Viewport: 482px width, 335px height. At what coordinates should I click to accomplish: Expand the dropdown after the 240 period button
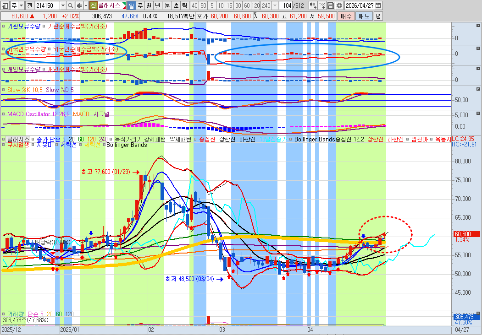tap(275, 5)
